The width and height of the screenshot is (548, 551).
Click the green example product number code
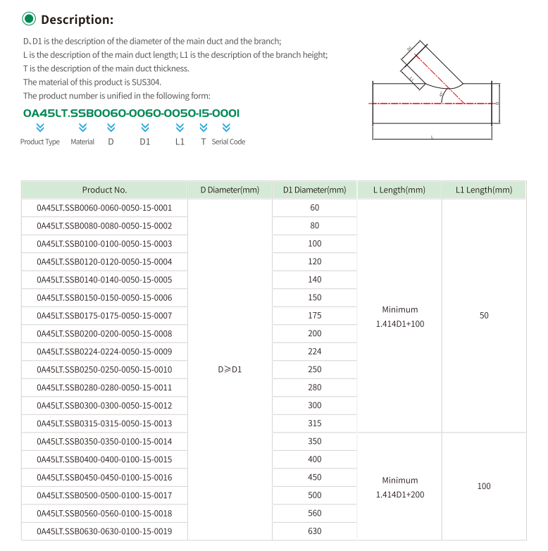(x=132, y=113)
